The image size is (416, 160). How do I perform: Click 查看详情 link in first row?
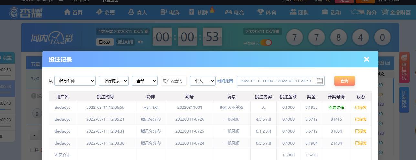pos(336,108)
